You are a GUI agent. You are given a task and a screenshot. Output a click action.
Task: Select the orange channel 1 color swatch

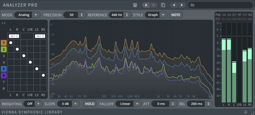tap(4, 43)
